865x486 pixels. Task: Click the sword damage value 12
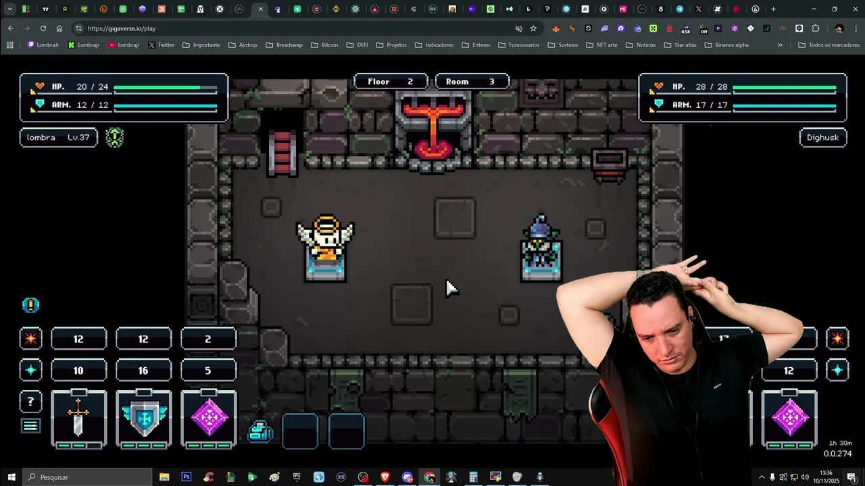(78, 339)
